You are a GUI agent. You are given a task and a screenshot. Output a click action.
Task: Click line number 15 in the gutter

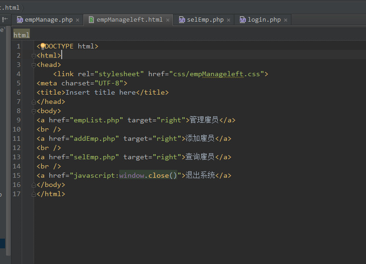point(17,175)
